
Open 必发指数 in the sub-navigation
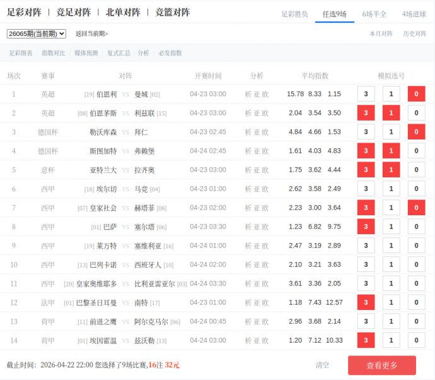click(170, 54)
